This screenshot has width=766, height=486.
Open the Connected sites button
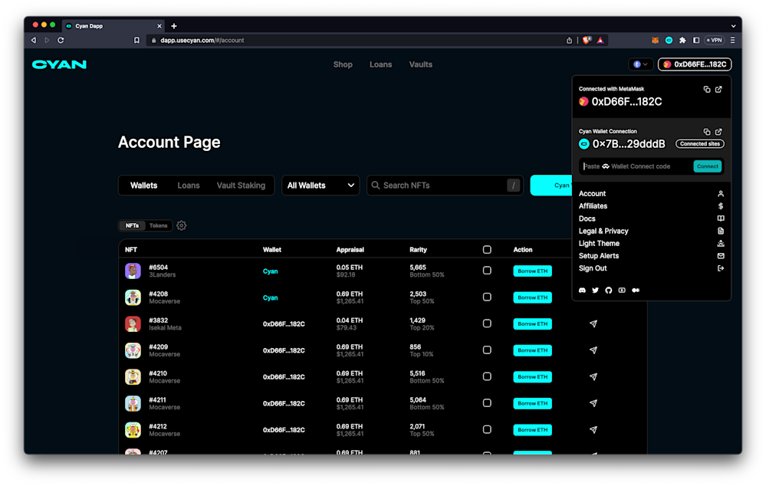pos(699,144)
